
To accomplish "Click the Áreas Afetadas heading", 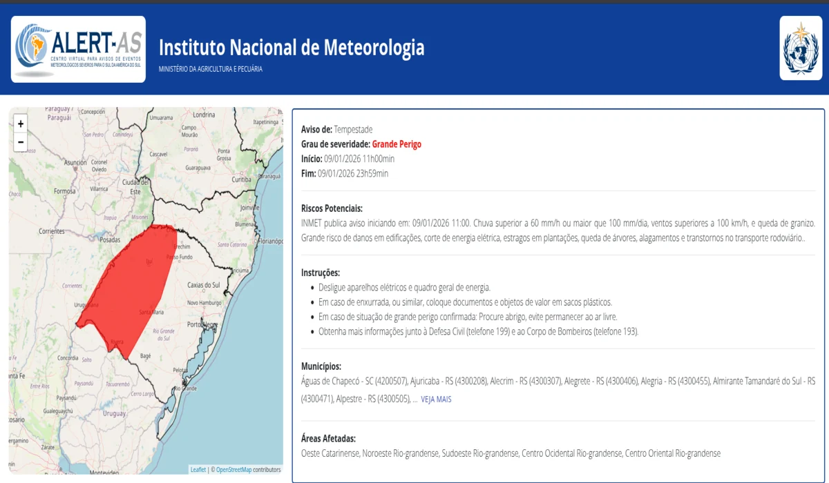I will [329, 438].
